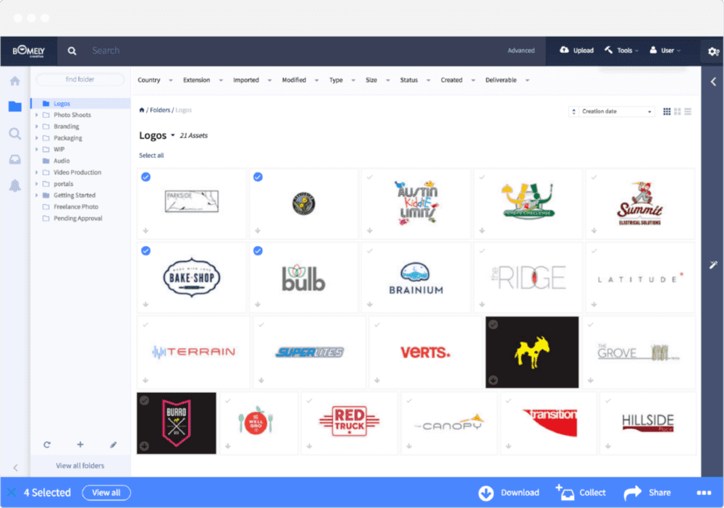
Task: Open Creation date sort dropdown
Action: 612,111
